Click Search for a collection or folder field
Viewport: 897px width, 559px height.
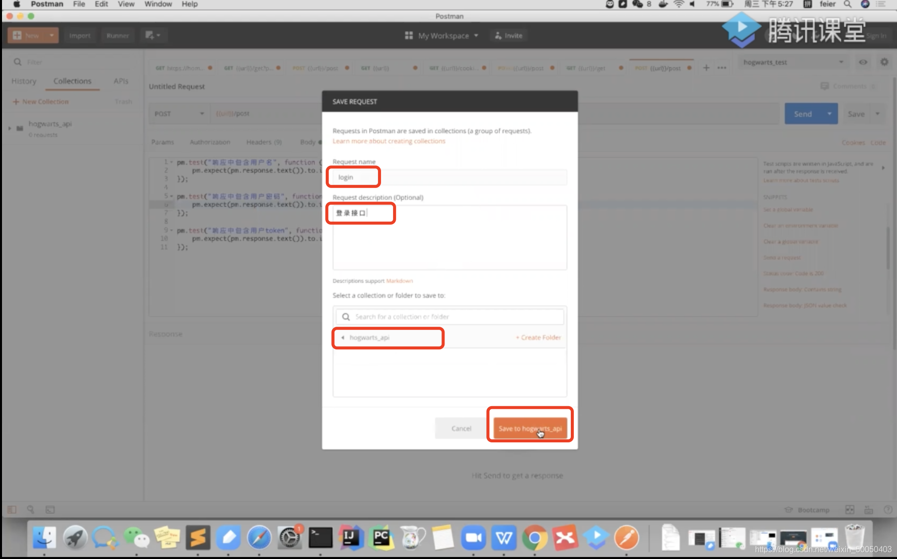click(450, 317)
